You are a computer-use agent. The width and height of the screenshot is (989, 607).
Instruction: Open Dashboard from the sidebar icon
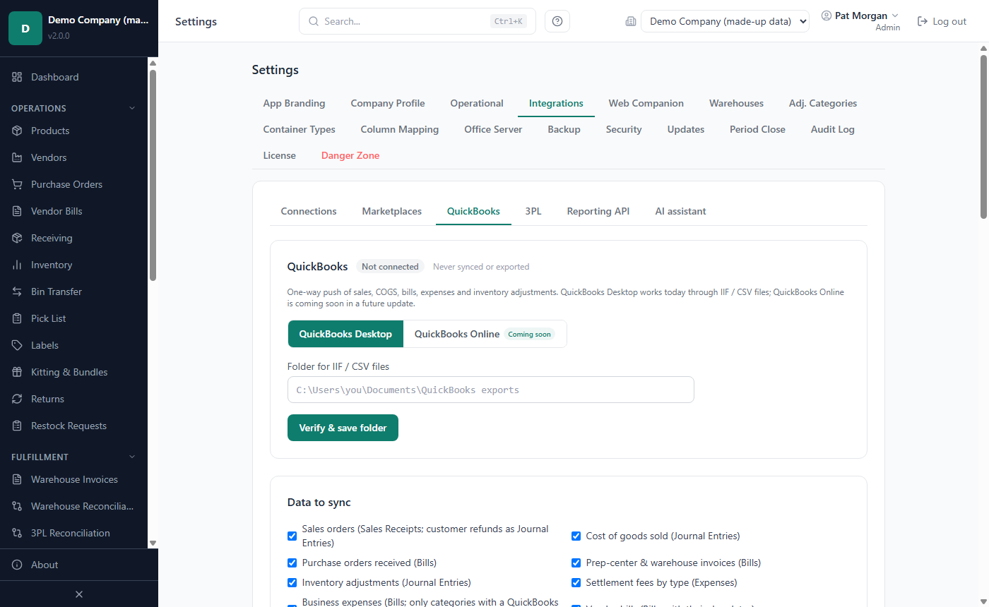point(17,77)
